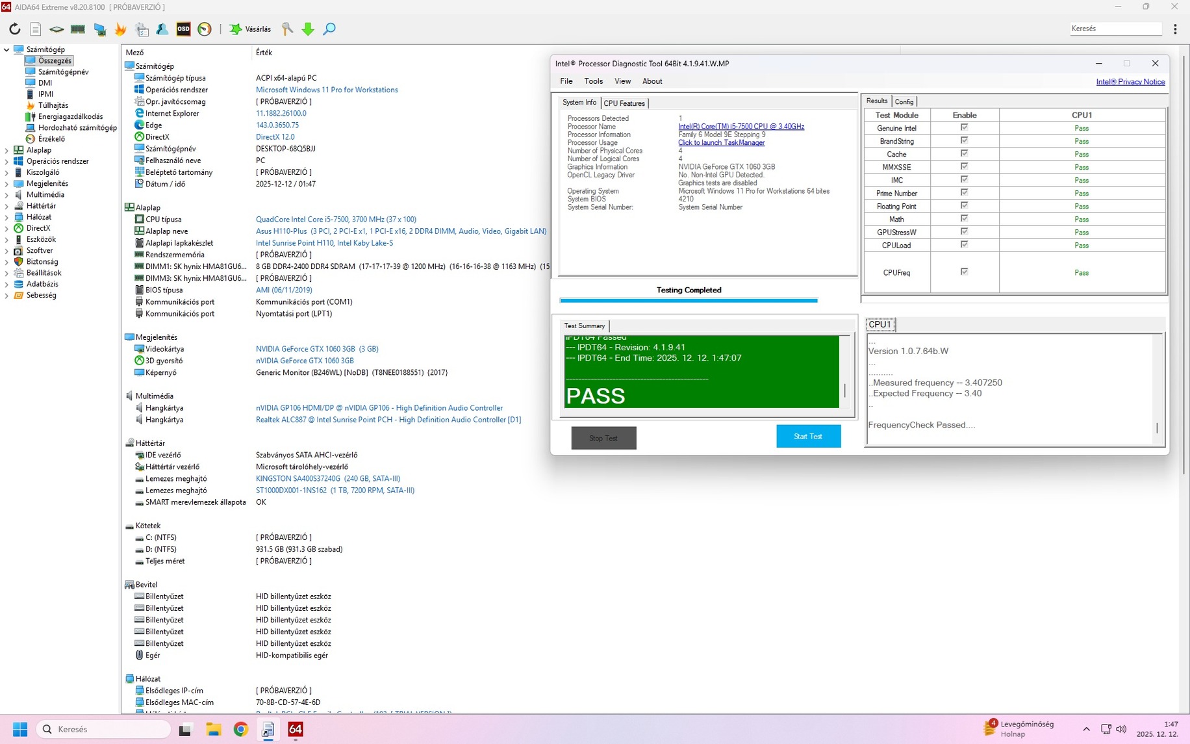The width and height of the screenshot is (1190, 744).
Task: Open Chrome from the taskbar
Action: [x=241, y=729]
